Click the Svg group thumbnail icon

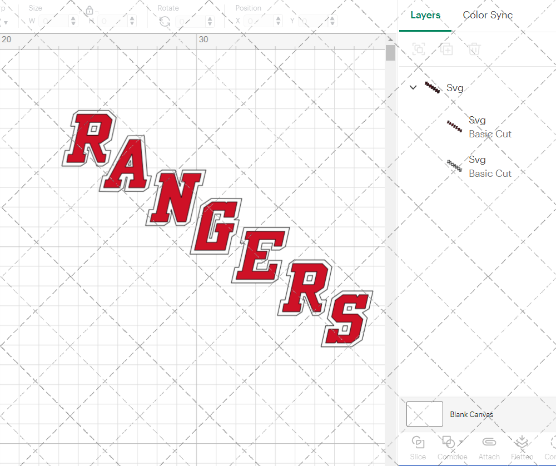pyautogui.click(x=432, y=87)
